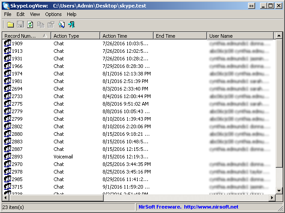The height and width of the screenshot is (213, 285).
Task: Sort by User Name column header
Action: (x=240, y=36)
